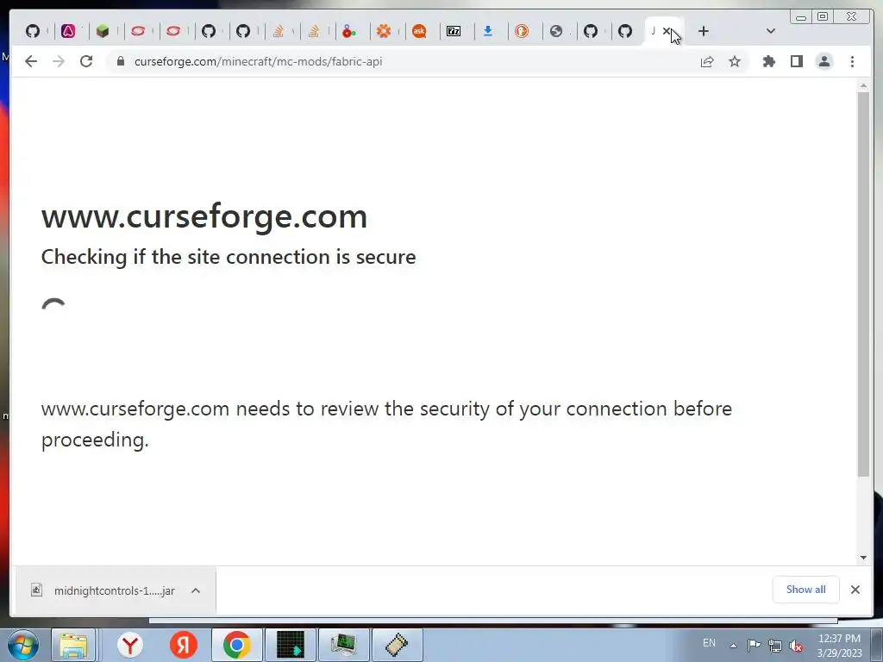Open the Chrome three-dot menu
The width and height of the screenshot is (883, 662).
852,61
